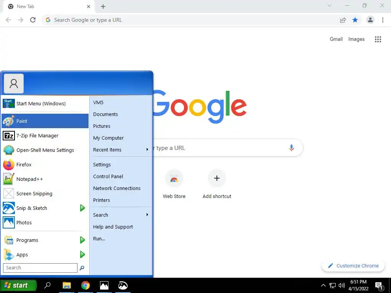Image resolution: width=391 pixels, height=293 pixels.
Task: Click the voice search microphone
Action: pyautogui.click(x=291, y=148)
